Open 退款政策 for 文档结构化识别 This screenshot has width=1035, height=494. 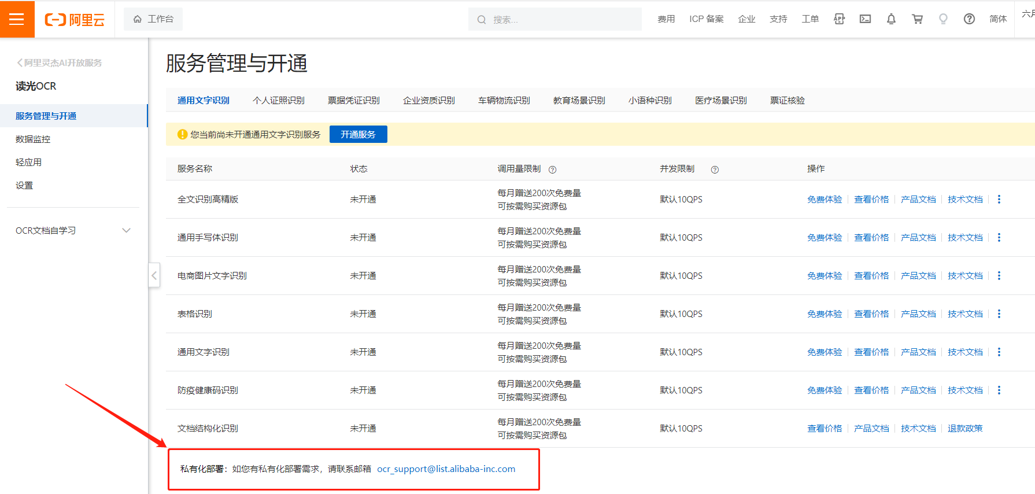[965, 428]
